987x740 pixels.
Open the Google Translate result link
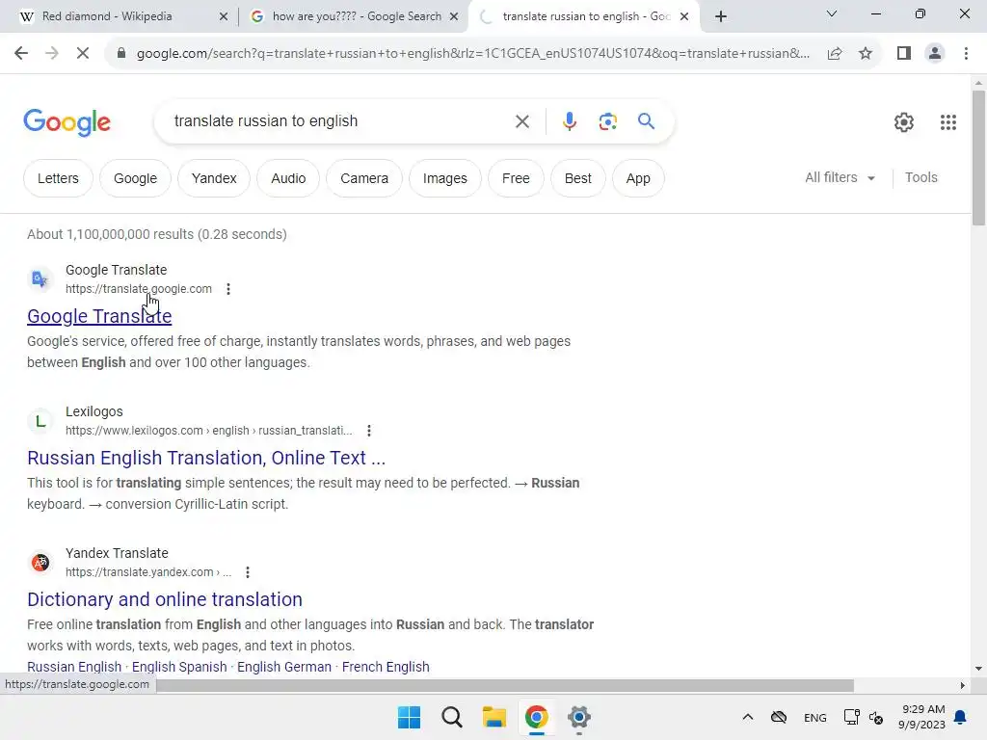99,316
